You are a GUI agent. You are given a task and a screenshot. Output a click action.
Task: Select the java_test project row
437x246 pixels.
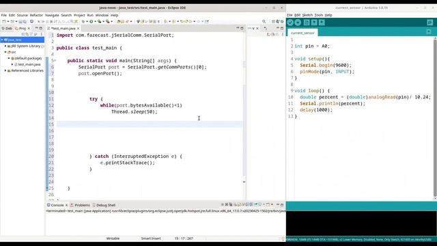(22, 40)
